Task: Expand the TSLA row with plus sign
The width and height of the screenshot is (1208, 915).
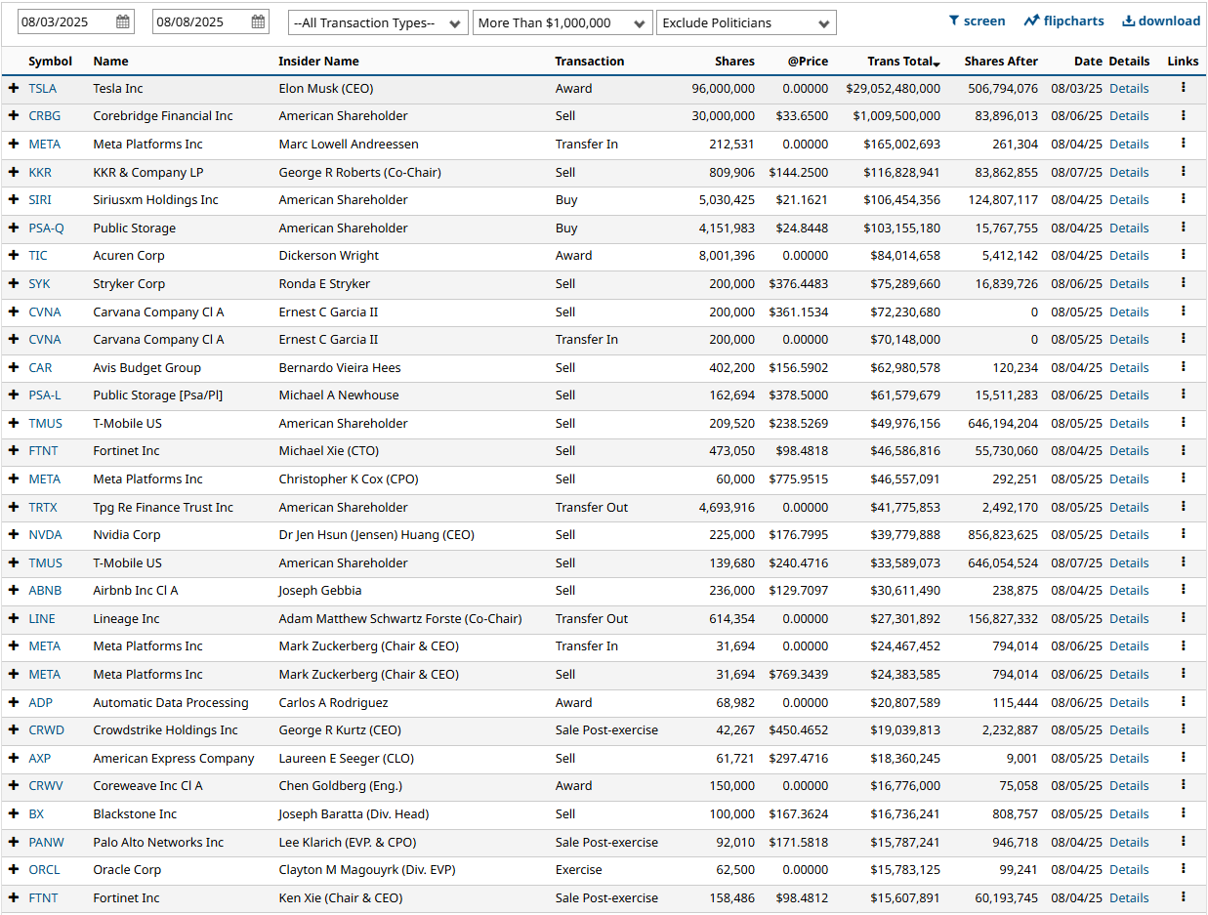Action: coord(14,88)
